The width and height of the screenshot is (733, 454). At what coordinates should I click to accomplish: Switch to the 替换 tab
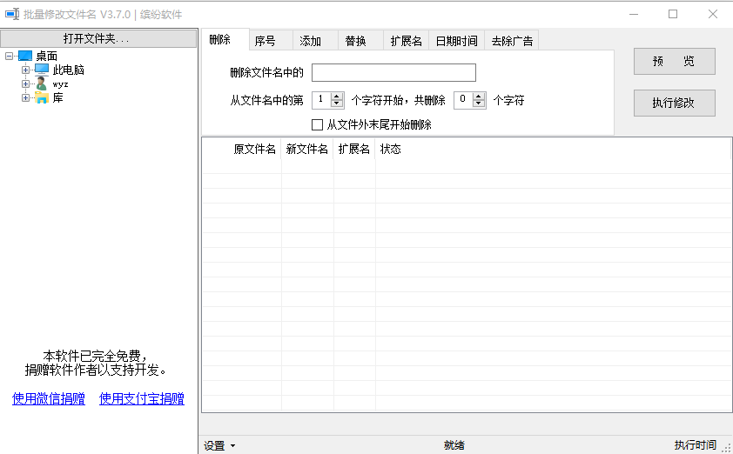[x=355, y=41]
